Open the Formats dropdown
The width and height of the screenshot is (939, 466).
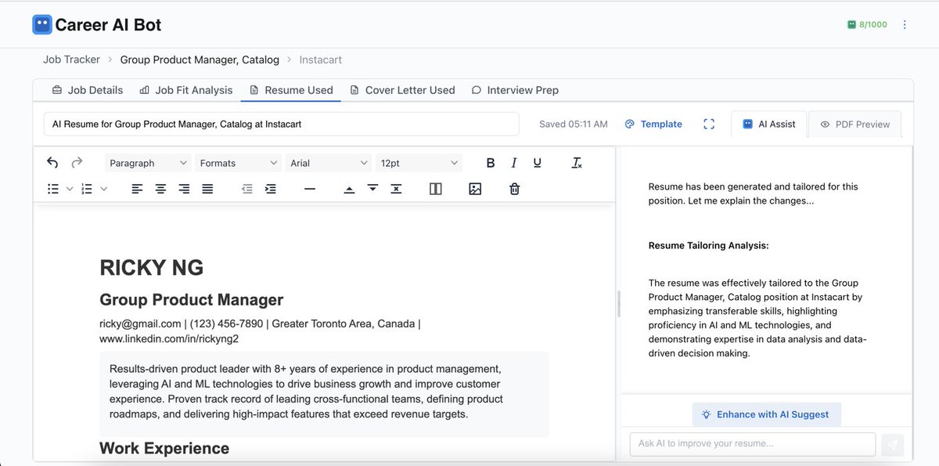pos(239,163)
